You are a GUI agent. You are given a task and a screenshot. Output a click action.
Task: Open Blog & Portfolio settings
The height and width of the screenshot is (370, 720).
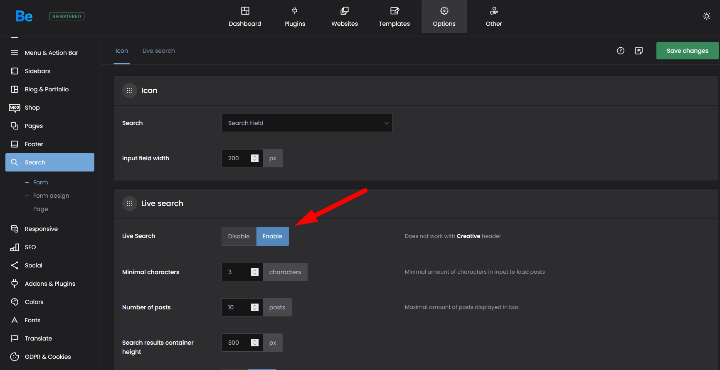pyautogui.click(x=50, y=89)
